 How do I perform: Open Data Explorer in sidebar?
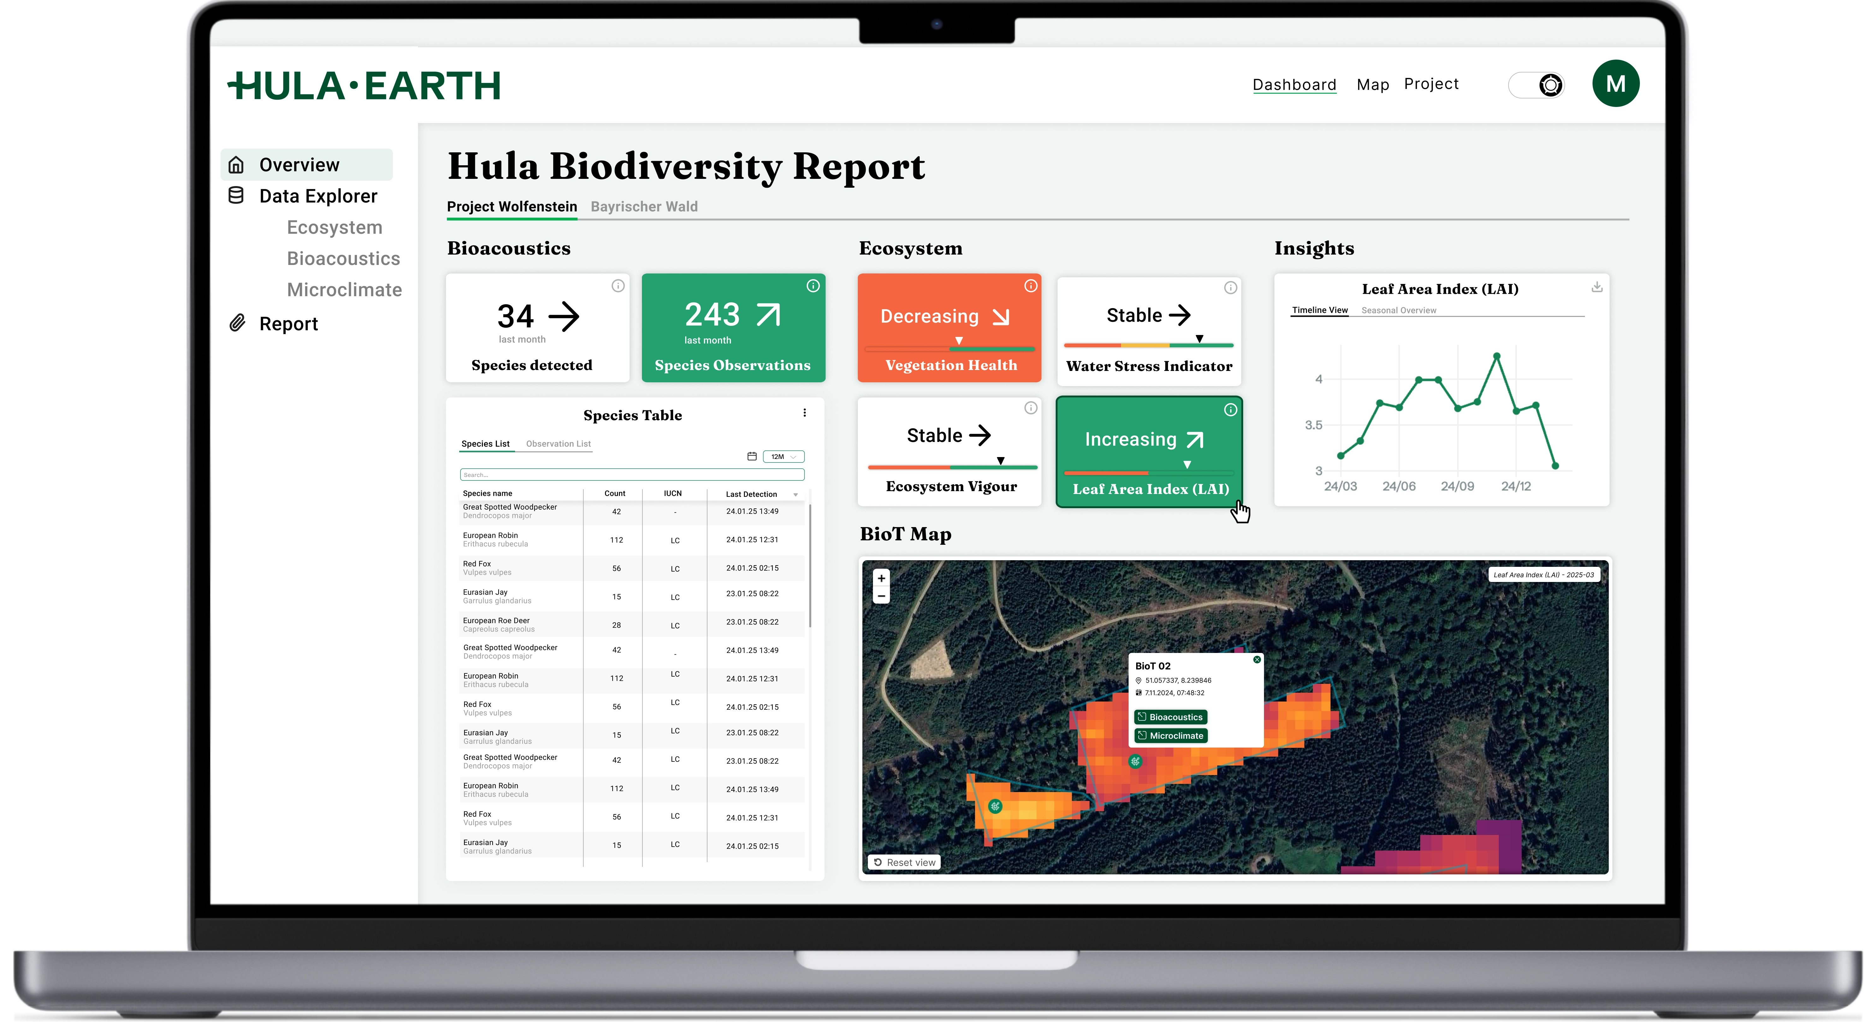tap(318, 196)
